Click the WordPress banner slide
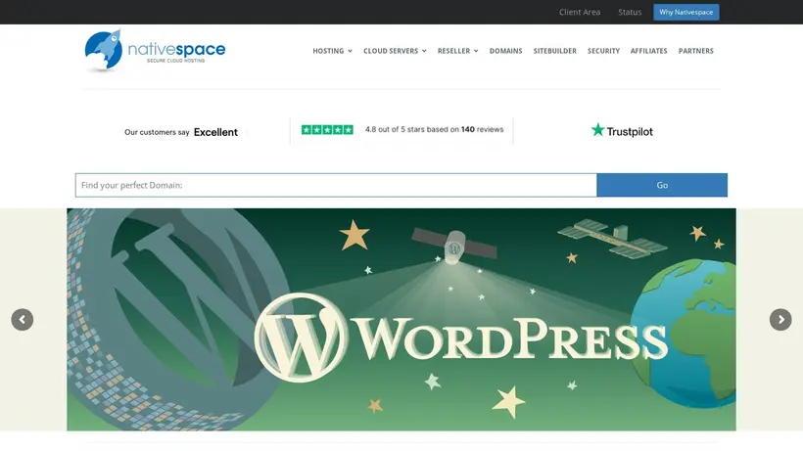The image size is (803, 451). pyautogui.click(x=401, y=320)
